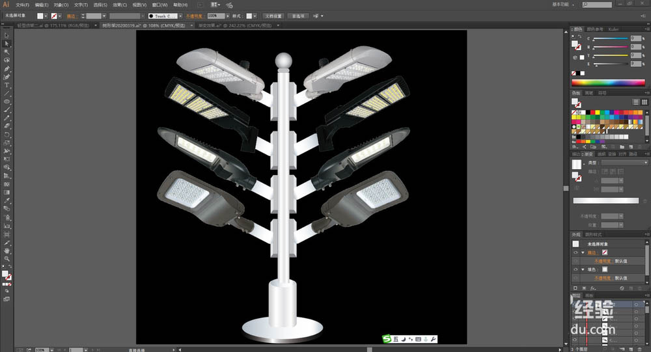Select the Type tool

point(7,85)
